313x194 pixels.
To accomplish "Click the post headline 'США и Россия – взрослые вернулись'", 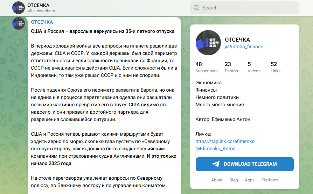I will (x=103, y=31).
